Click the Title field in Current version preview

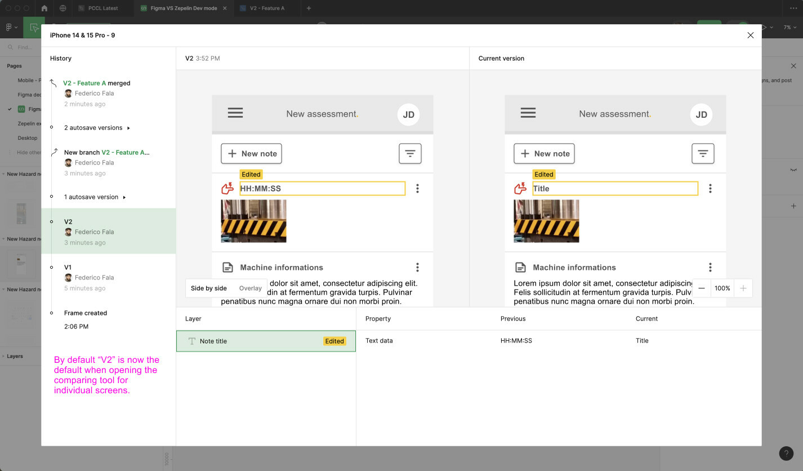(615, 188)
